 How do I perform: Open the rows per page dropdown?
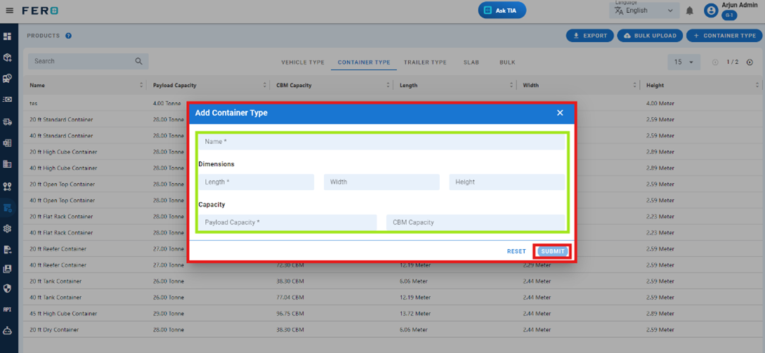[x=683, y=62]
